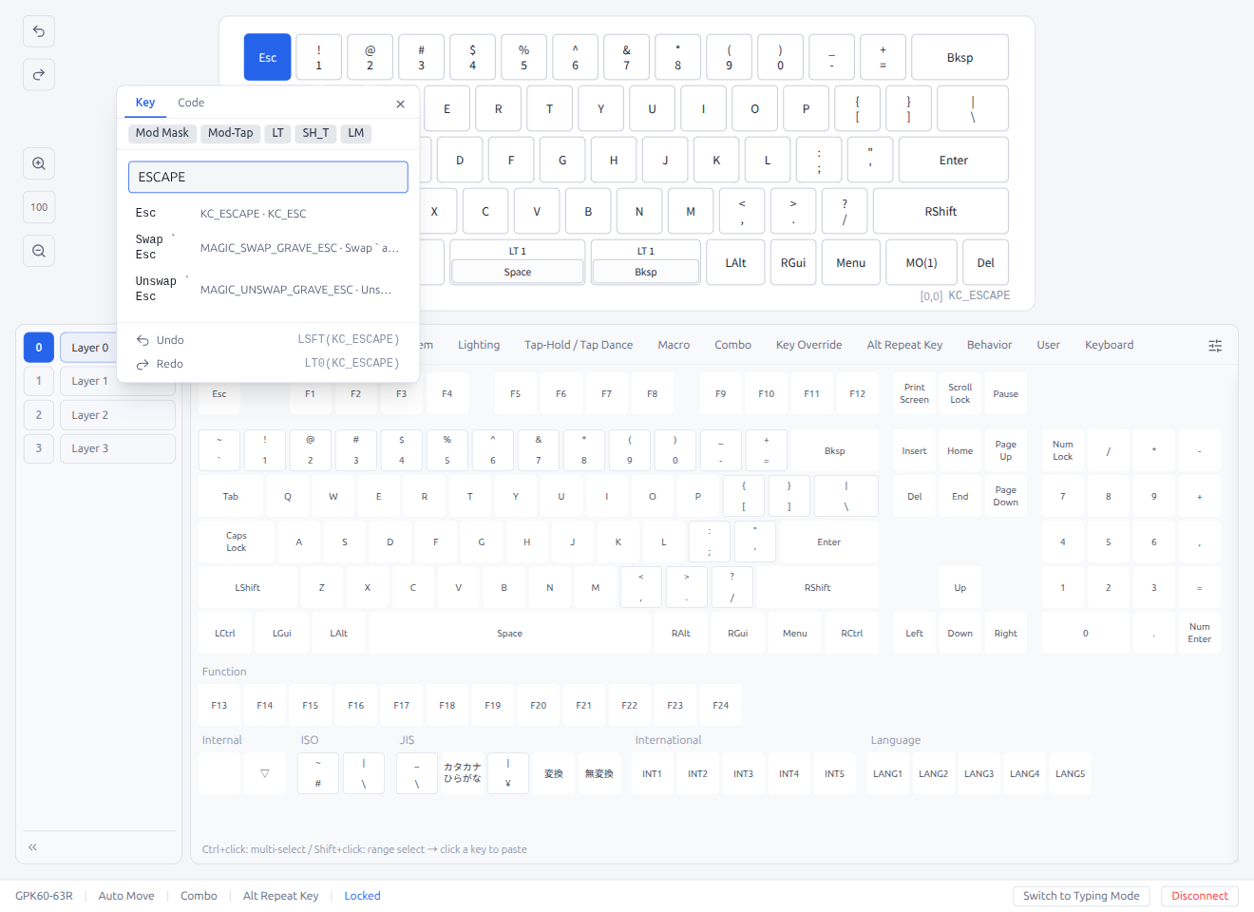Screen dimensions: 1254x912
Task: Choose the SH_T chip
Action: (316, 133)
